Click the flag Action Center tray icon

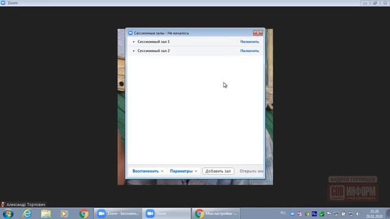click(x=329, y=214)
